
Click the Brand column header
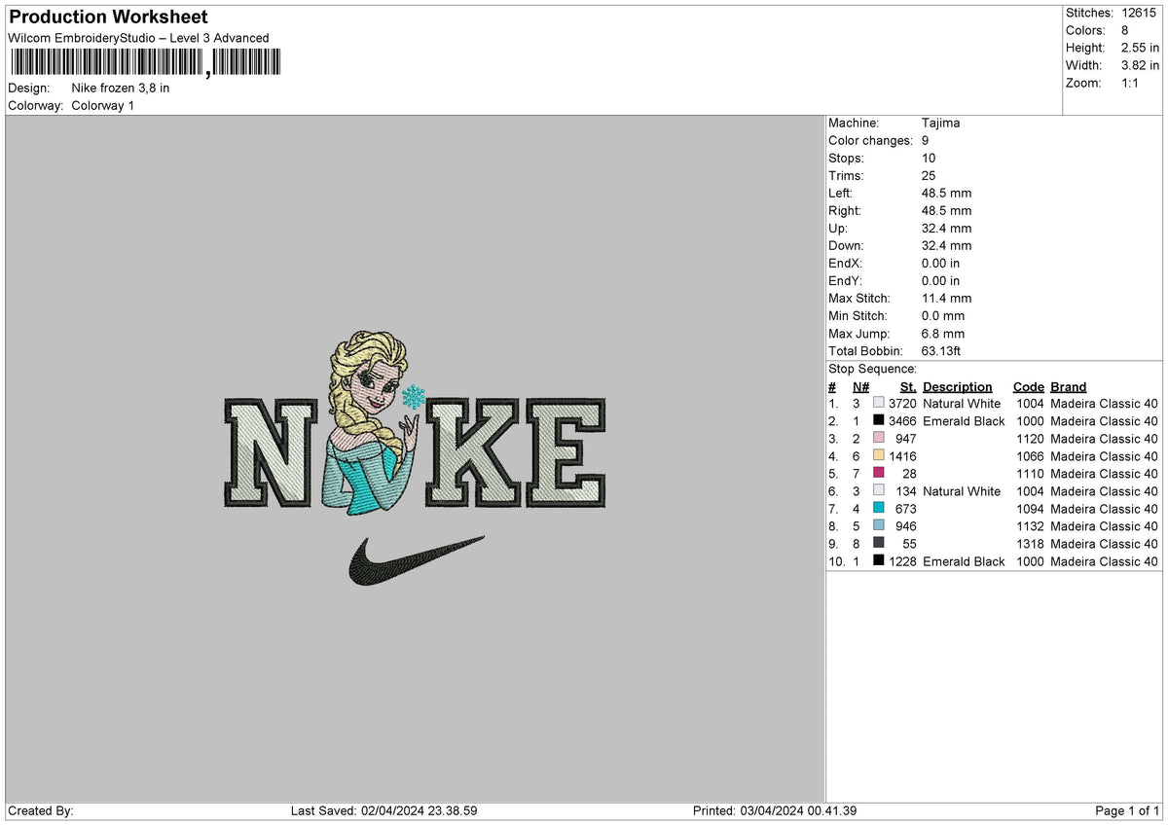click(x=1069, y=386)
